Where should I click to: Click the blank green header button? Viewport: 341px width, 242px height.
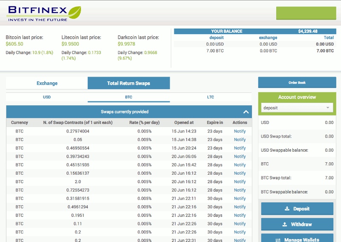click(306, 13)
